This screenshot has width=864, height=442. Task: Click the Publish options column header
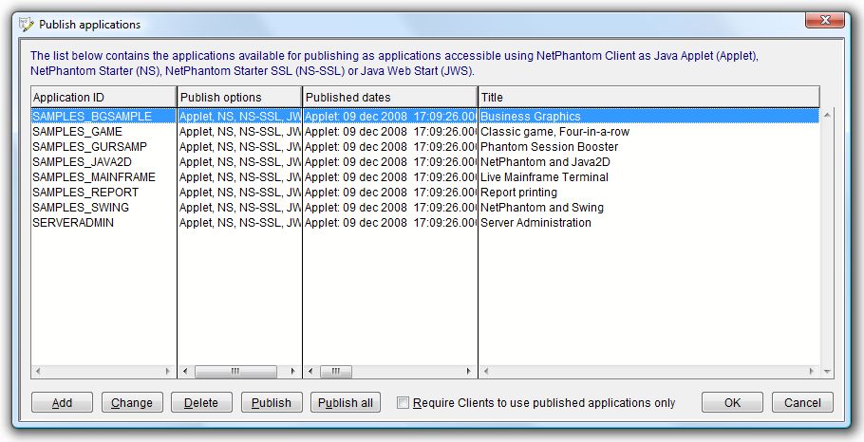point(239,97)
